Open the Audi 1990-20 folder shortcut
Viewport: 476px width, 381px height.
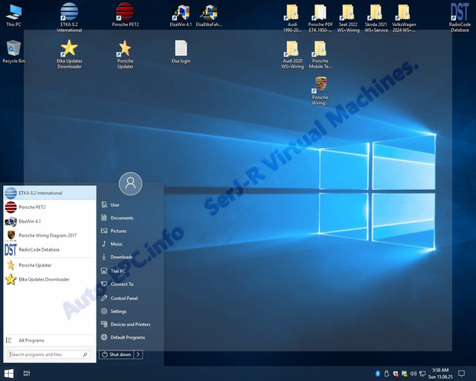tap(292, 18)
